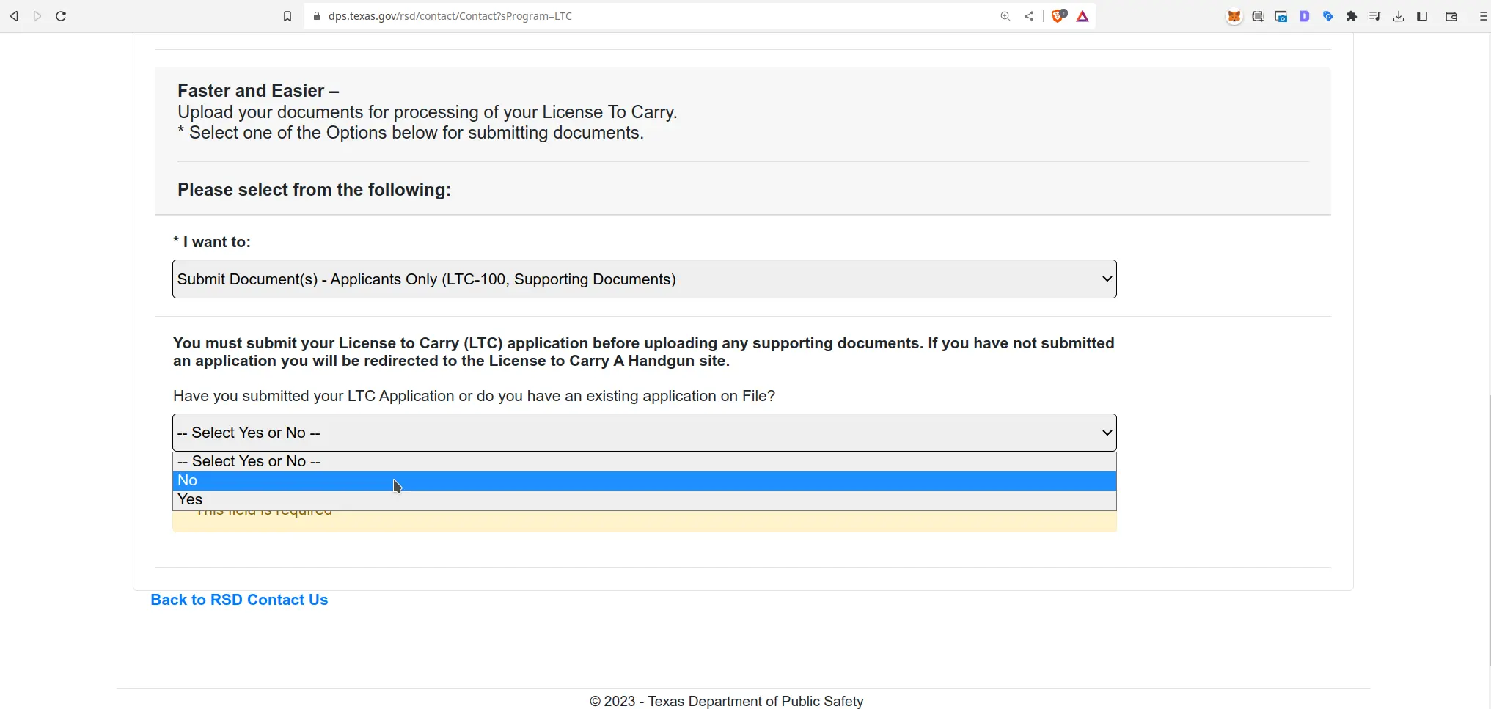
Task: Open the Brave Wallet icon
Action: coord(1451,16)
